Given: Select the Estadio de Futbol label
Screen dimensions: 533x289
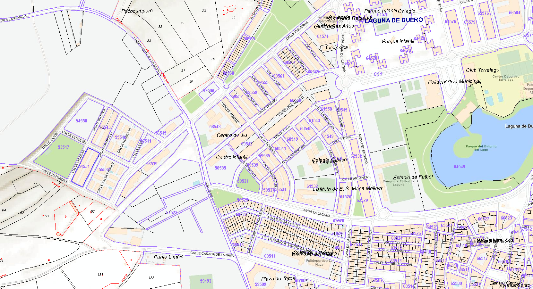Looking at the screenshot, I should click(x=413, y=177).
